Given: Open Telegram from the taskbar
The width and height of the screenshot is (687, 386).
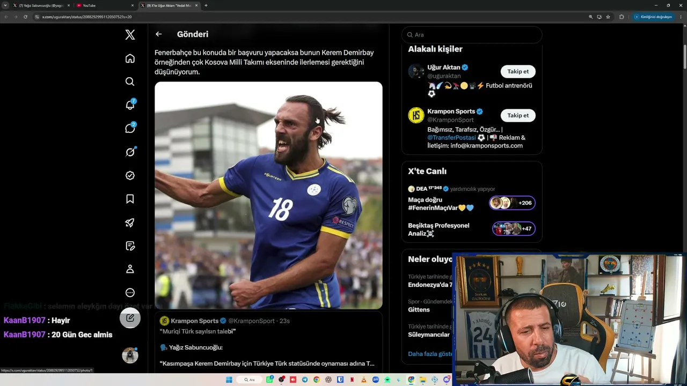Looking at the screenshot, I should tap(305, 380).
